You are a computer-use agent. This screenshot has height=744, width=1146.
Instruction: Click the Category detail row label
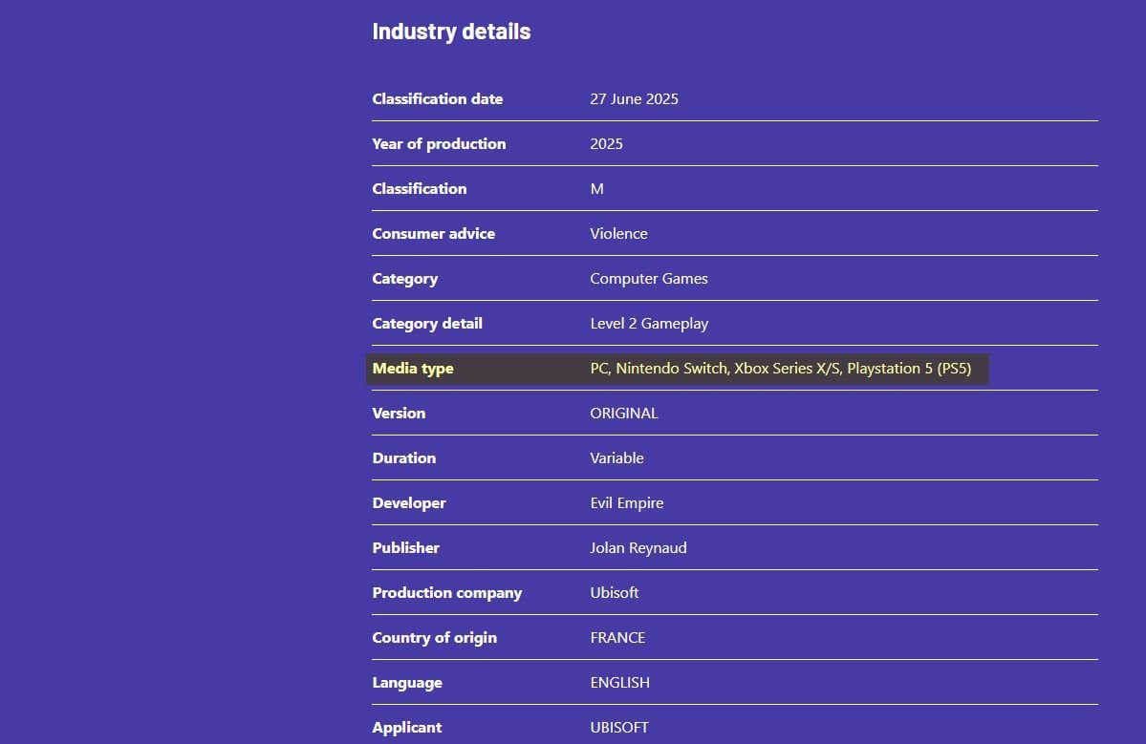pyautogui.click(x=427, y=324)
